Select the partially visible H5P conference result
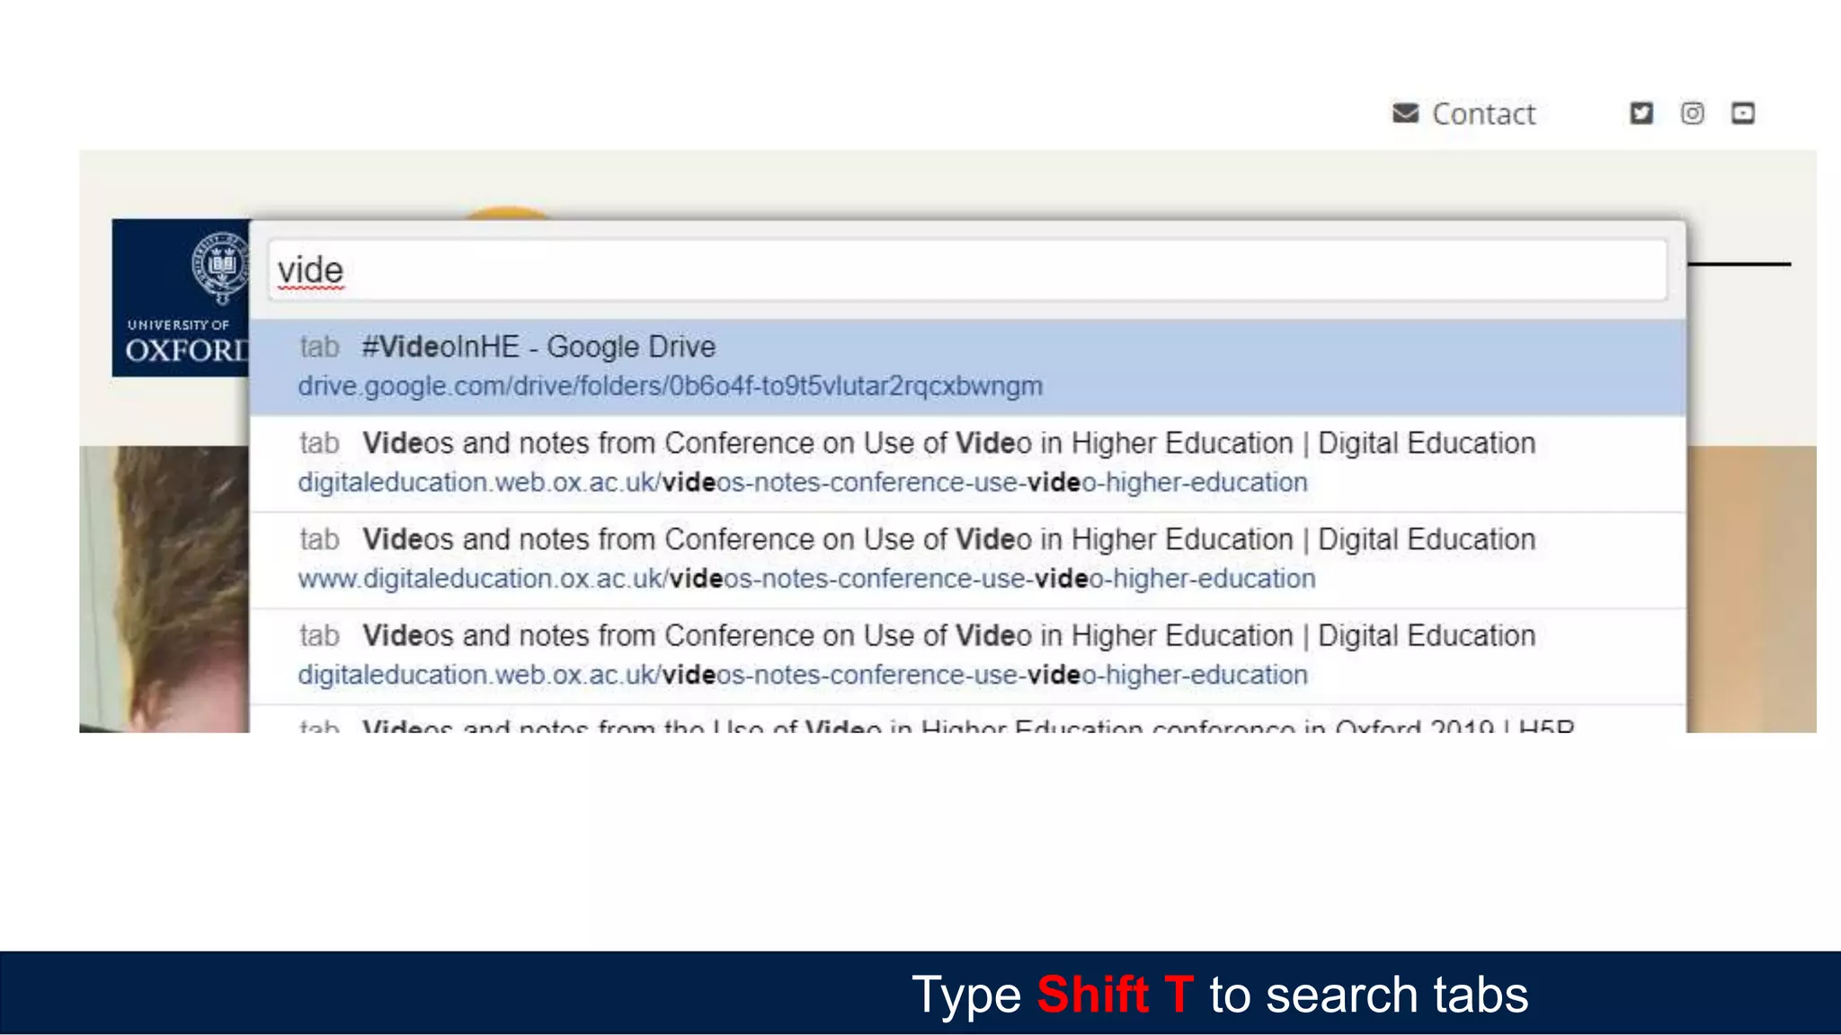 click(966, 723)
